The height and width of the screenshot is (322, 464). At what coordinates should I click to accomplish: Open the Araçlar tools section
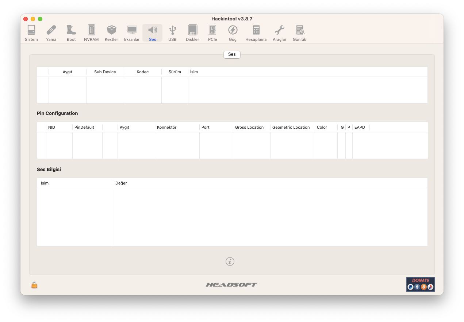[x=279, y=33]
